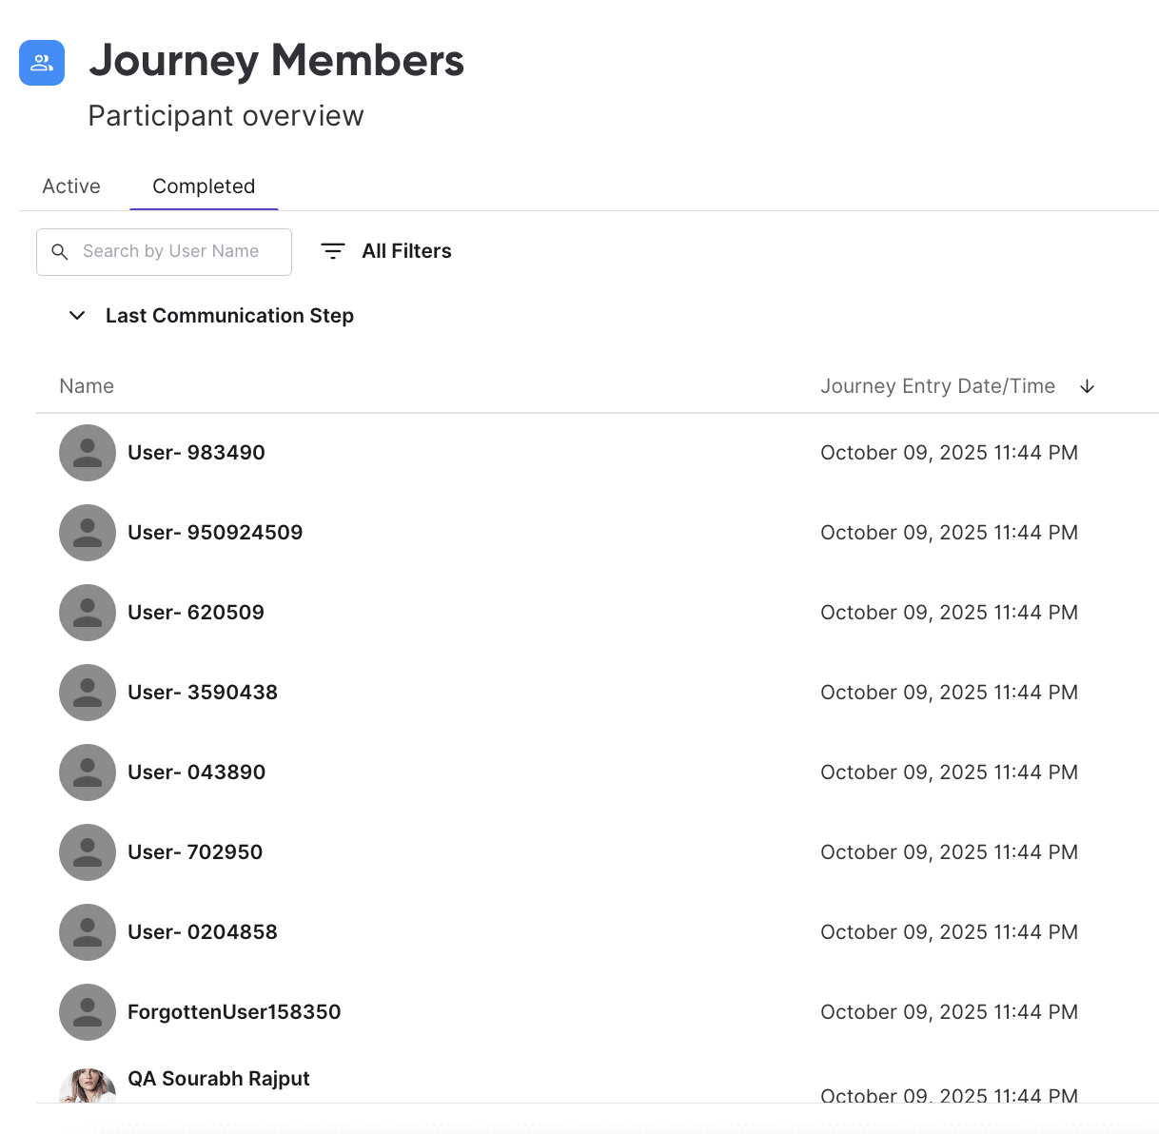Open member User- 0204858 row
Screen dimensions: 1159x1134
tap(598, 932)
